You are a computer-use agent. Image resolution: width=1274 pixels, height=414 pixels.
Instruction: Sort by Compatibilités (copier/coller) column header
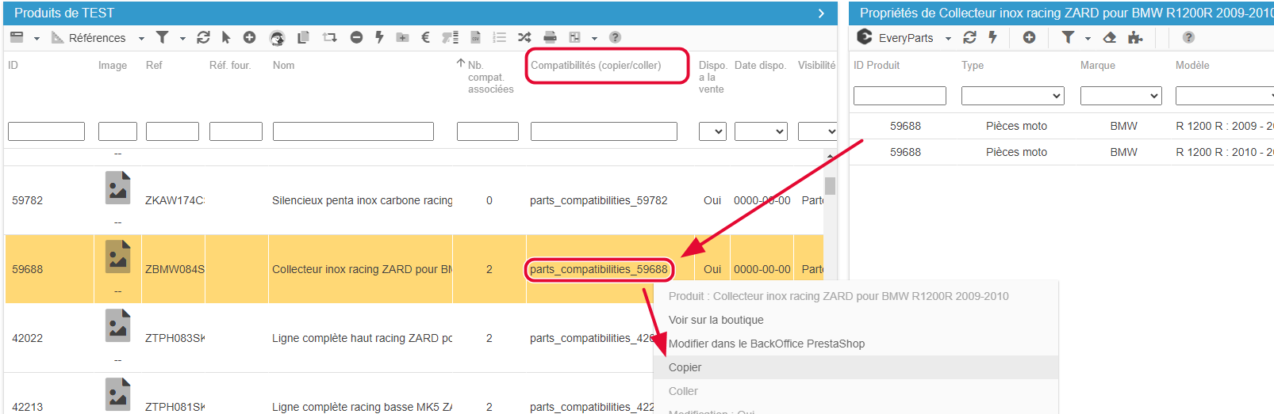coord(596,66)
